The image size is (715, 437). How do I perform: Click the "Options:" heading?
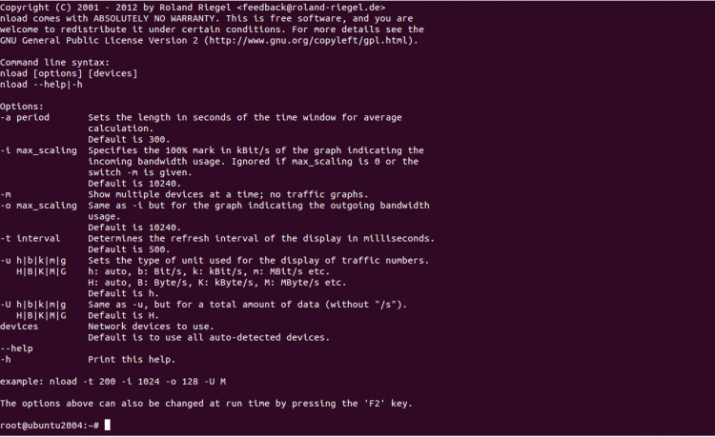[x=22, y=106]
